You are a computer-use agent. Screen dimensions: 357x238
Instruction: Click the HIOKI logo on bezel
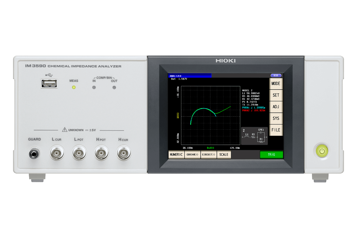point(226,61)
